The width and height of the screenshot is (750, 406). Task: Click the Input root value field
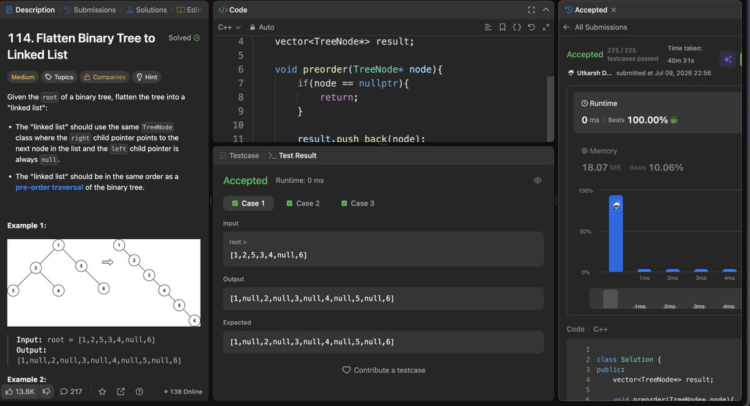click(x=383, y=249)
